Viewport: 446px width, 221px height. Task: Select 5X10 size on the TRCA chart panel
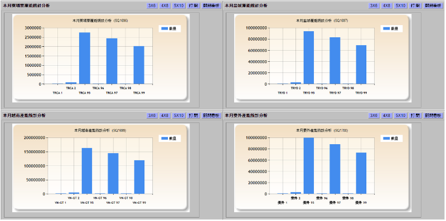point(178,6)
